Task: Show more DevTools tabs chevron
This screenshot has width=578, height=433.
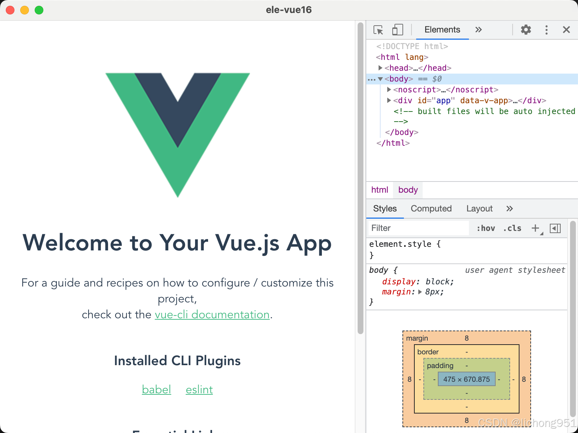Action: point(479,30)
